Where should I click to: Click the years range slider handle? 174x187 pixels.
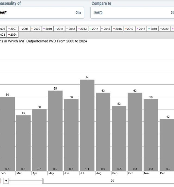tap(43, 181)
